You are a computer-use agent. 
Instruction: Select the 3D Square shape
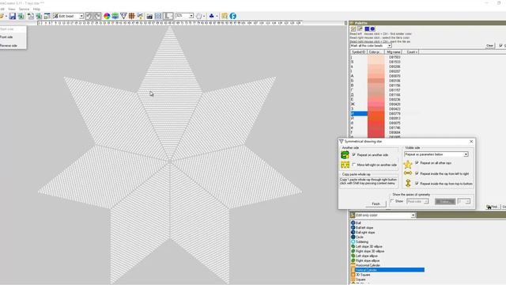coord(363,275)
